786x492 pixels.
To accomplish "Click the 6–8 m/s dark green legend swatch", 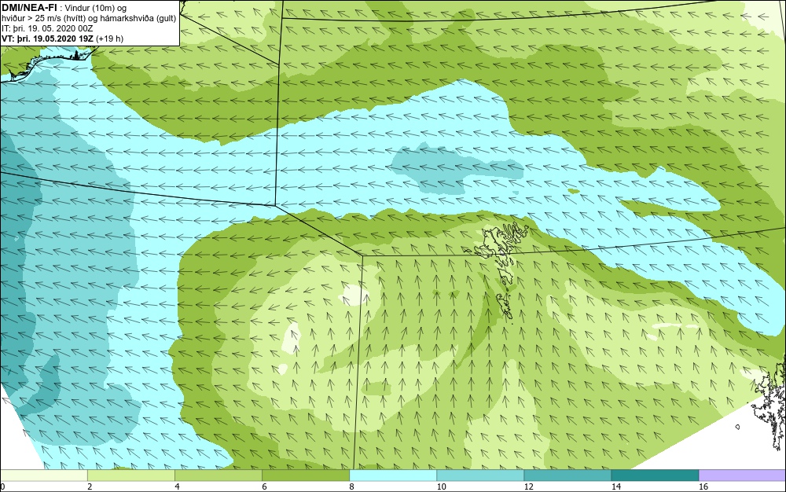I will point(306,475).
